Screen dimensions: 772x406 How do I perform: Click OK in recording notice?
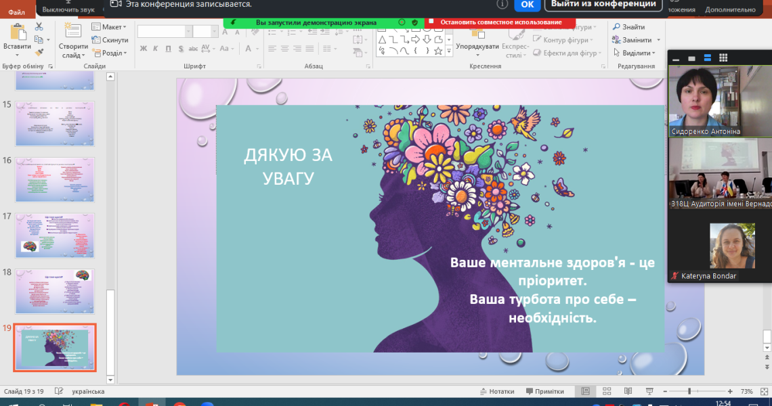[528, 5]
